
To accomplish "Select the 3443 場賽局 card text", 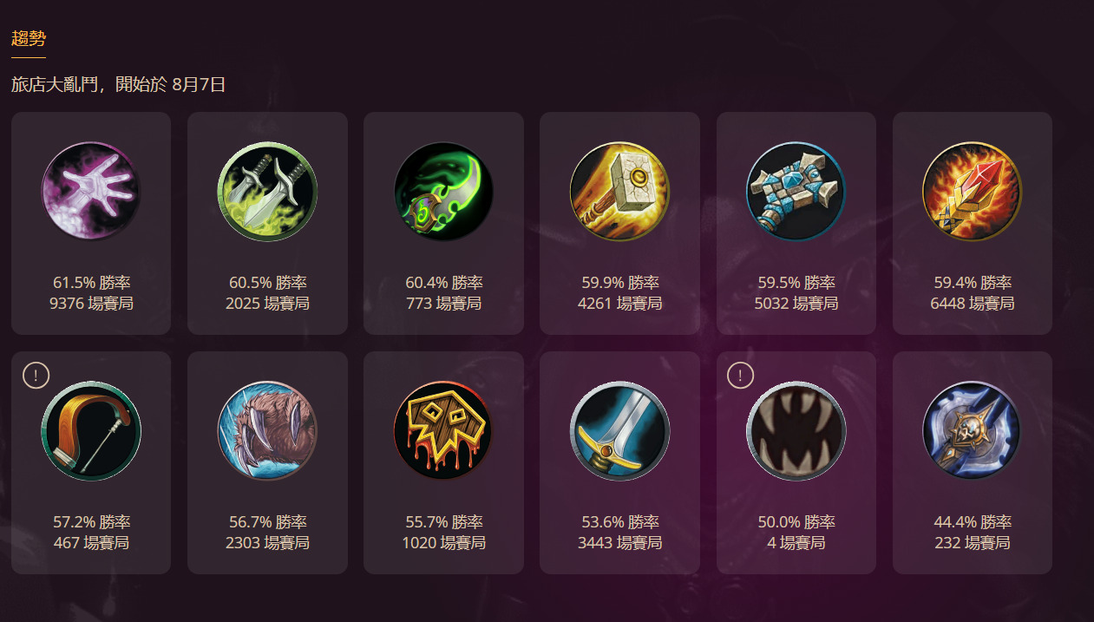I will tap(619, 543).
